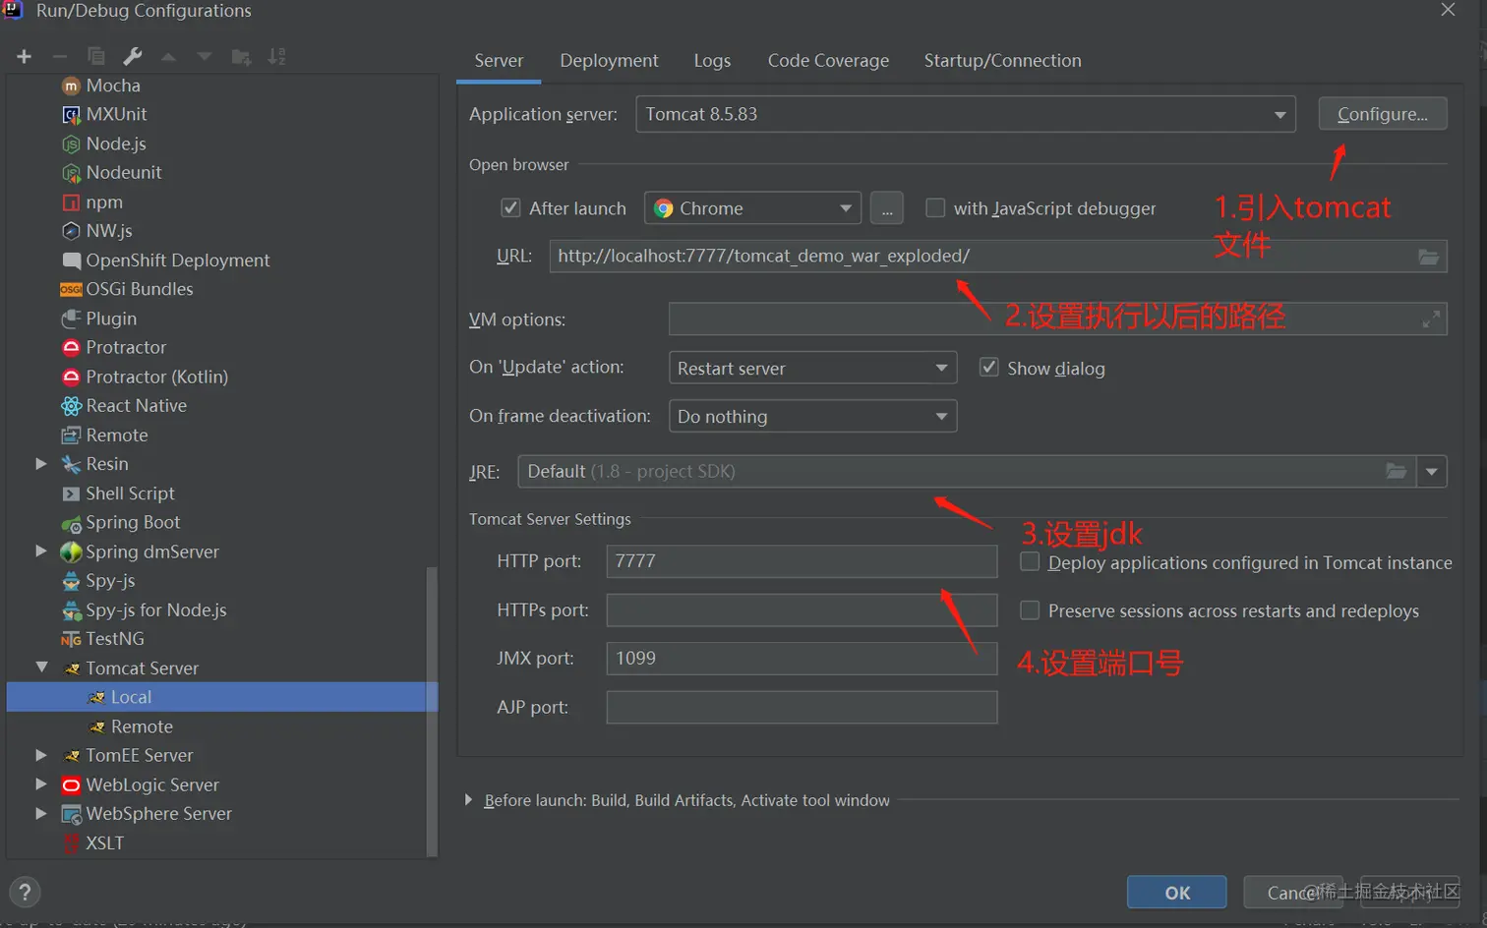Expand the Before launch section
Image resolution: width=1487 pixels, height=928 pixels.
469,800
